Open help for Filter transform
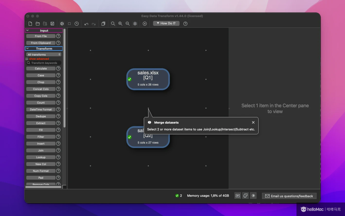Viewport: 345px width, 216px height. coord(58,137)
